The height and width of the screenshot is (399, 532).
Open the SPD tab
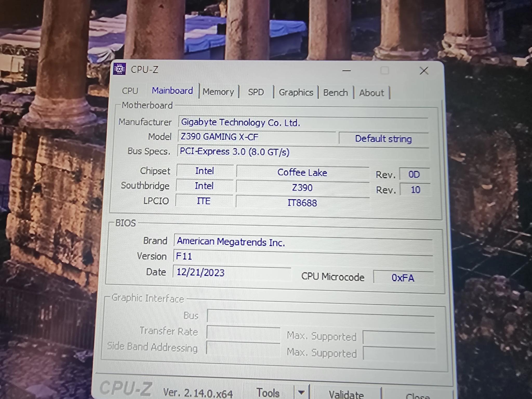point(256,92)
